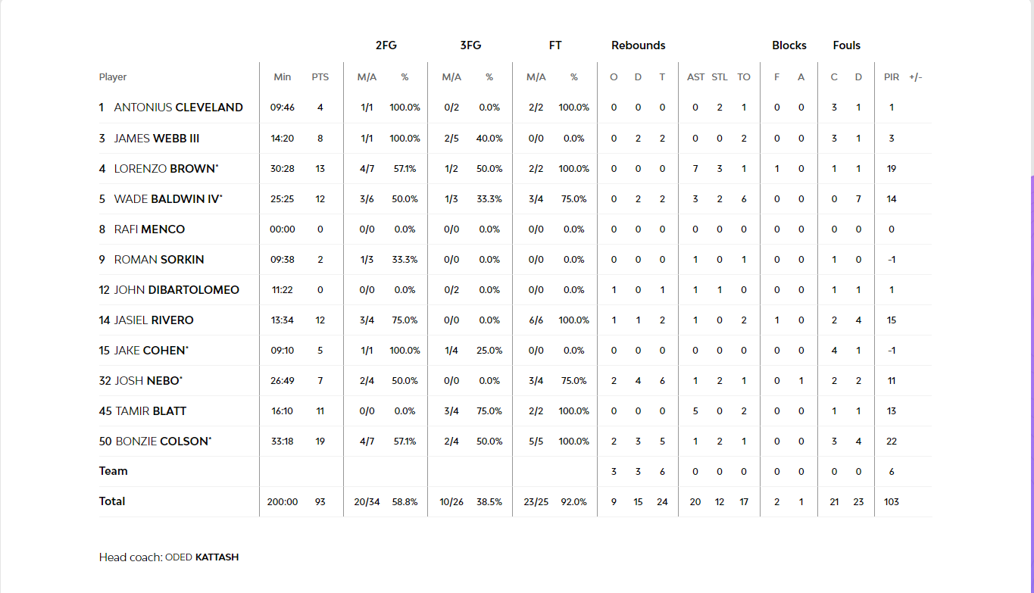Open Lorenzo Brown's player profile
Screen dimensions: 1034x593
164,168
